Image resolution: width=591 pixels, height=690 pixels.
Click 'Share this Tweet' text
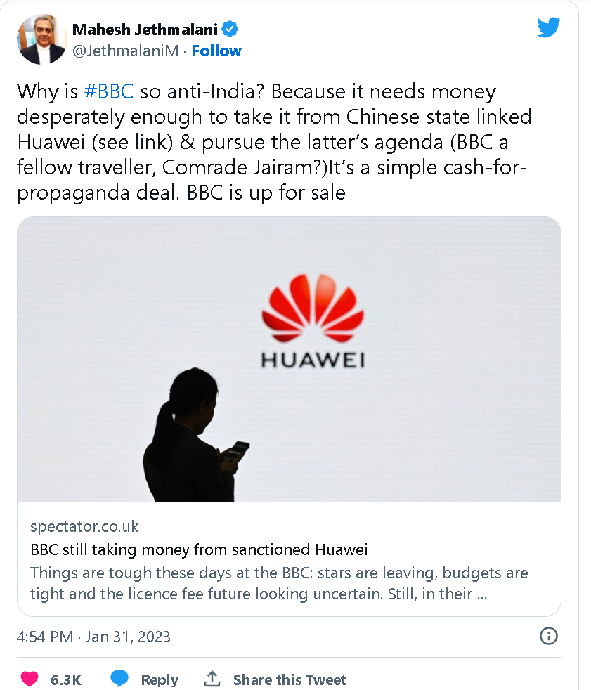pyautogui.click(x=290, y=679)
